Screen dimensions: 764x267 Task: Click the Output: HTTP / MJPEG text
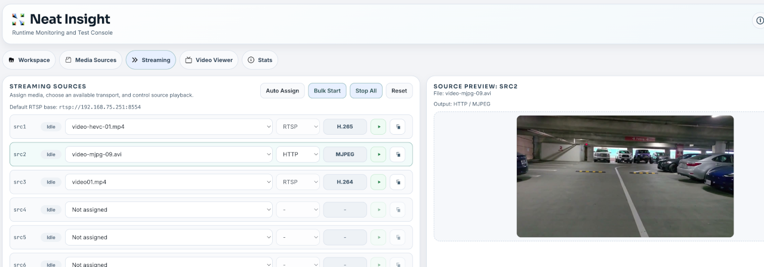(x=462, y=104)
